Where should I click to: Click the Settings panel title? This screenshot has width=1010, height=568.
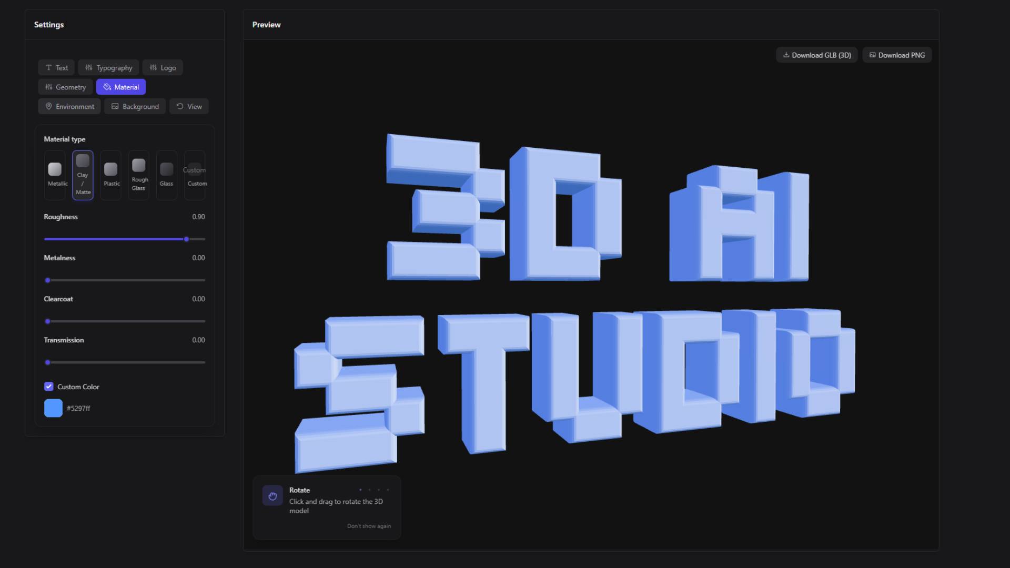click(49, 25)
